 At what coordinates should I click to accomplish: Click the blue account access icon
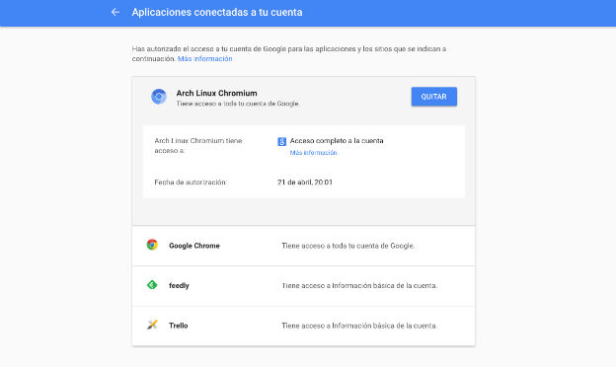pyautogui.click(x=281, y=141)
